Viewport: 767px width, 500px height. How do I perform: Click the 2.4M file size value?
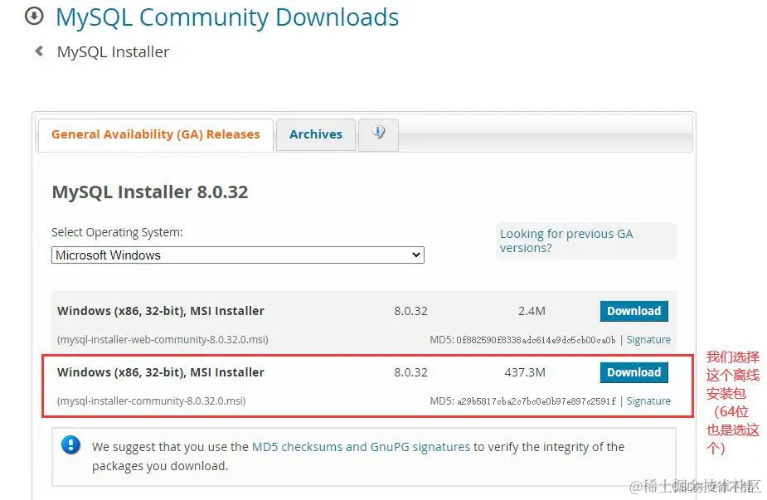click(x=532, y=311)
